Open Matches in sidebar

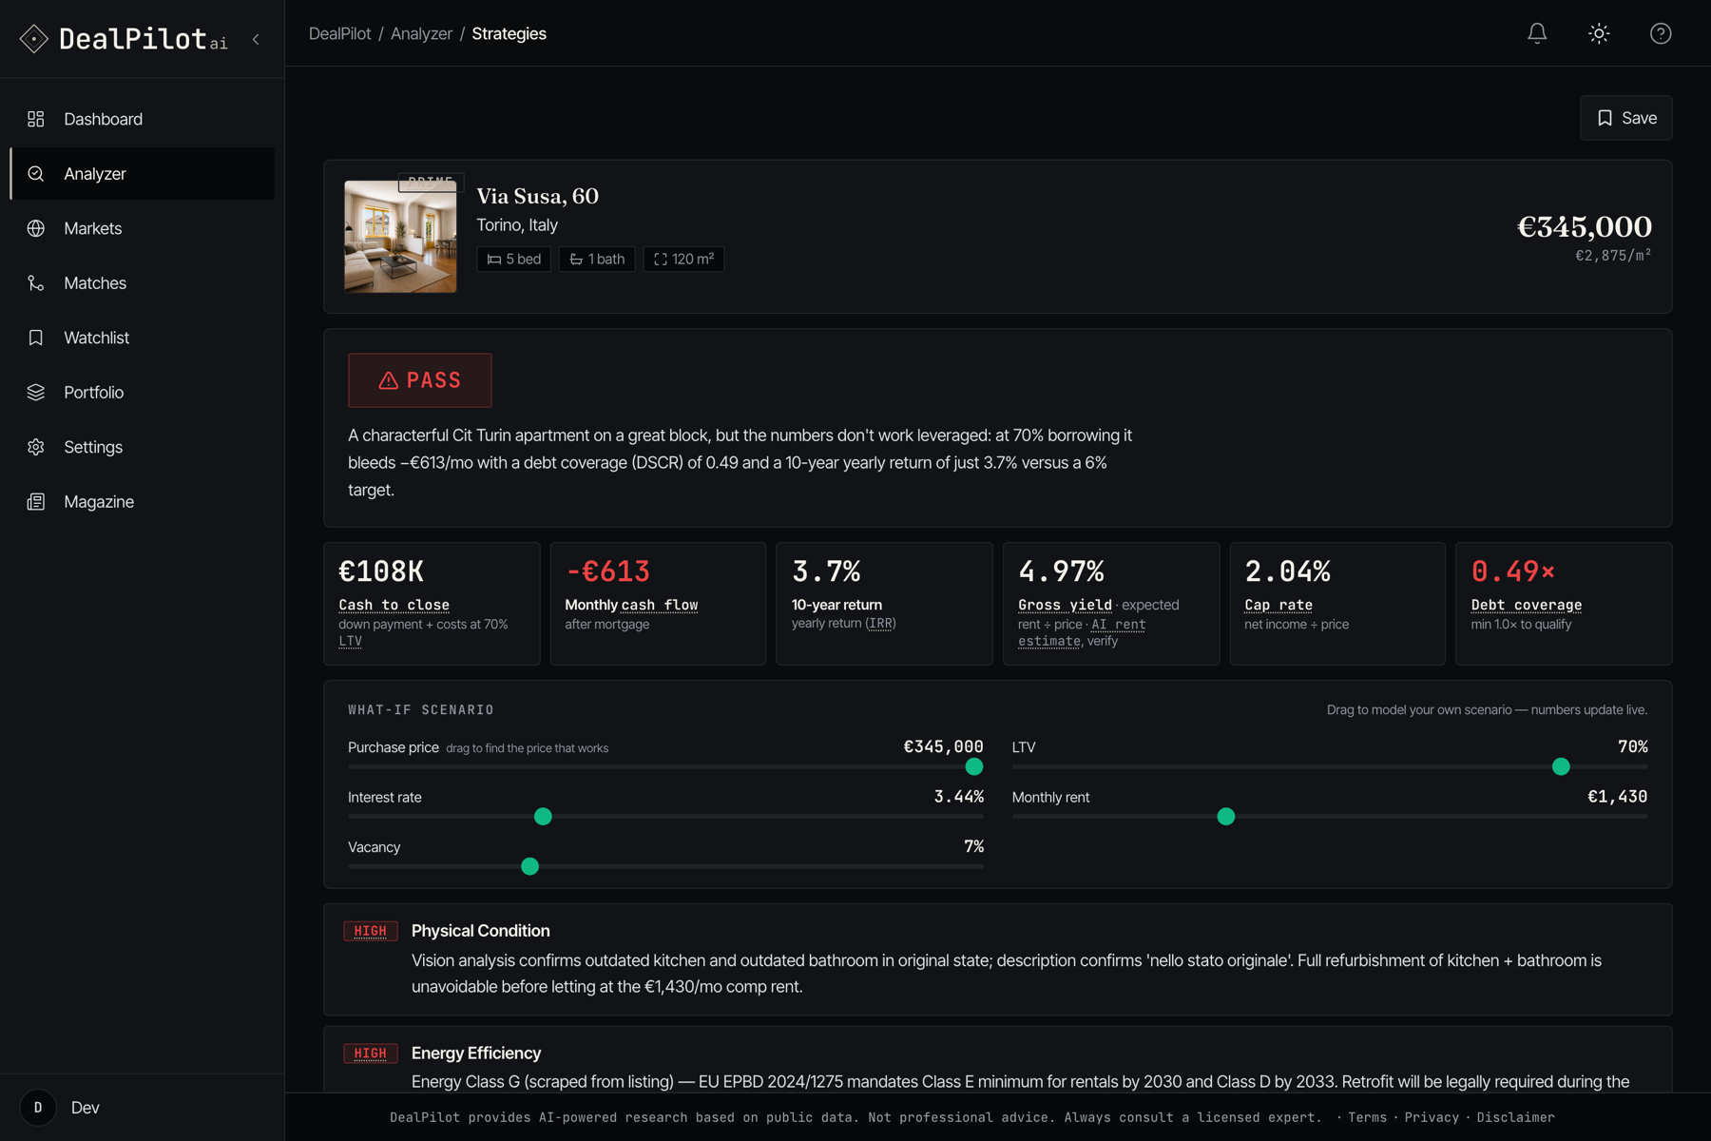[x=143, y=283]
